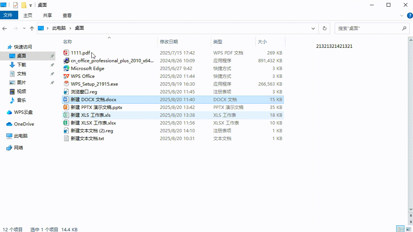This screenshot has width=413, height=232.
Task: Open 图片 in navigation pane
Action: [x=21, y=83]
